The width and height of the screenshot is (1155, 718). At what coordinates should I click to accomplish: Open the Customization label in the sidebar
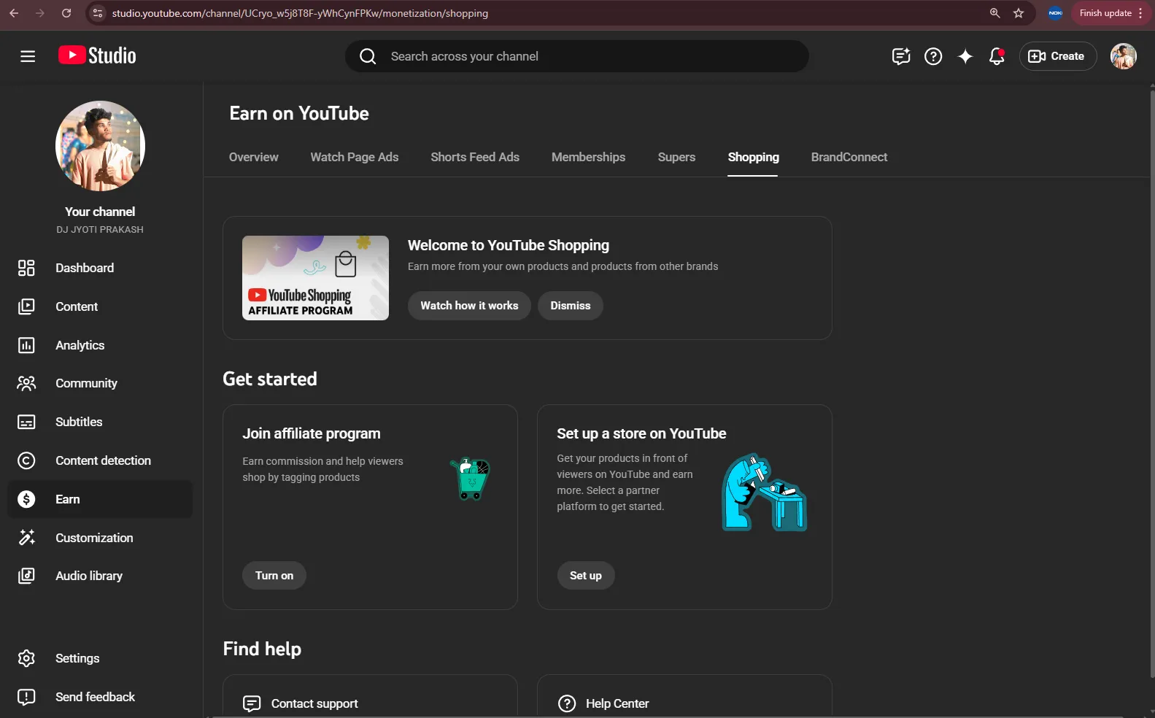pyautogui.click(x=94, y=538)
